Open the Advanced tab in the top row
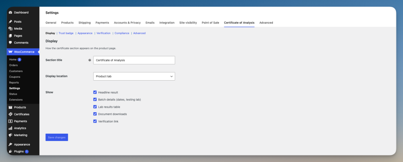 point(266,23)
